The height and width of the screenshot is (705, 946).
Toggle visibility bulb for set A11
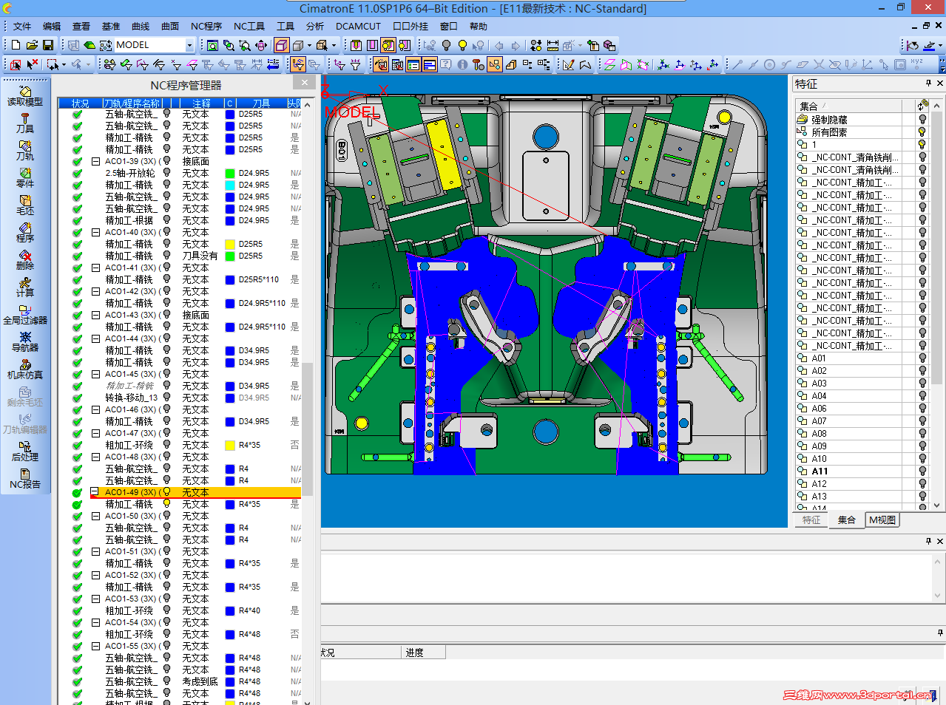[922, 471]
